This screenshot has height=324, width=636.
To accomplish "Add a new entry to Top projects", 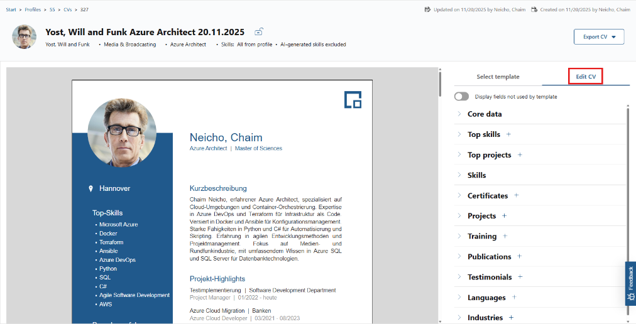I will (x=520, y=155).
